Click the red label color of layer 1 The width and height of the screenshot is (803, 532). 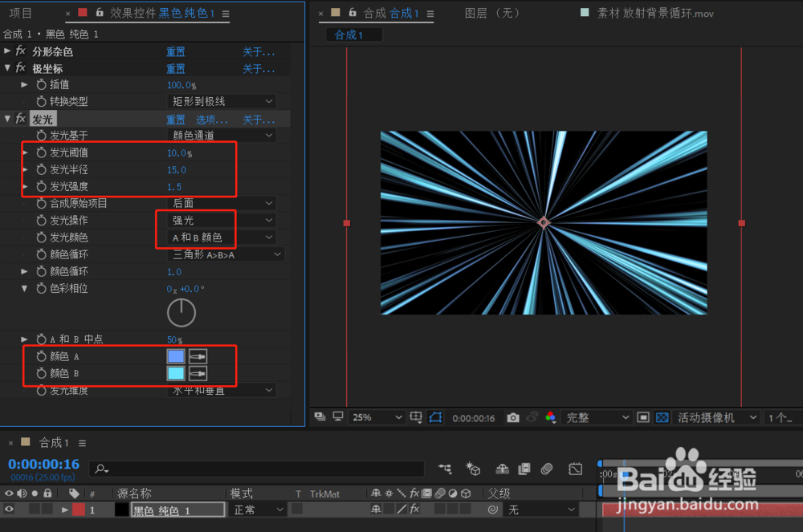coord(79,510)
